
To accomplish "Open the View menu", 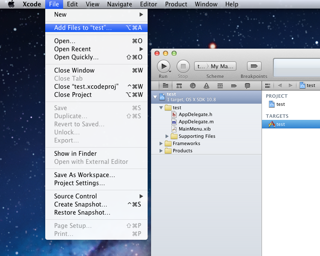I will (93, 4).
